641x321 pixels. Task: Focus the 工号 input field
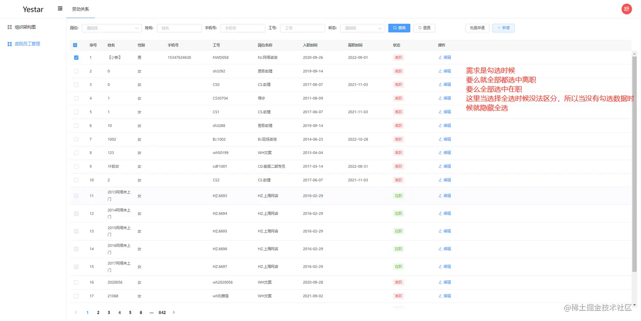(x=303, y=28)
